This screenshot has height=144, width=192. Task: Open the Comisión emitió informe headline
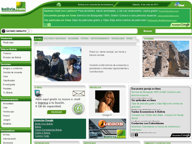click(x=109, y=68)
